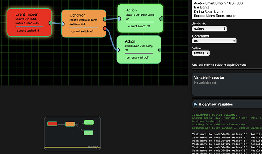Click the output port of the 'on' Action node
The height and width of the screenshot is (154, 262).
click(x=162, y=18)
